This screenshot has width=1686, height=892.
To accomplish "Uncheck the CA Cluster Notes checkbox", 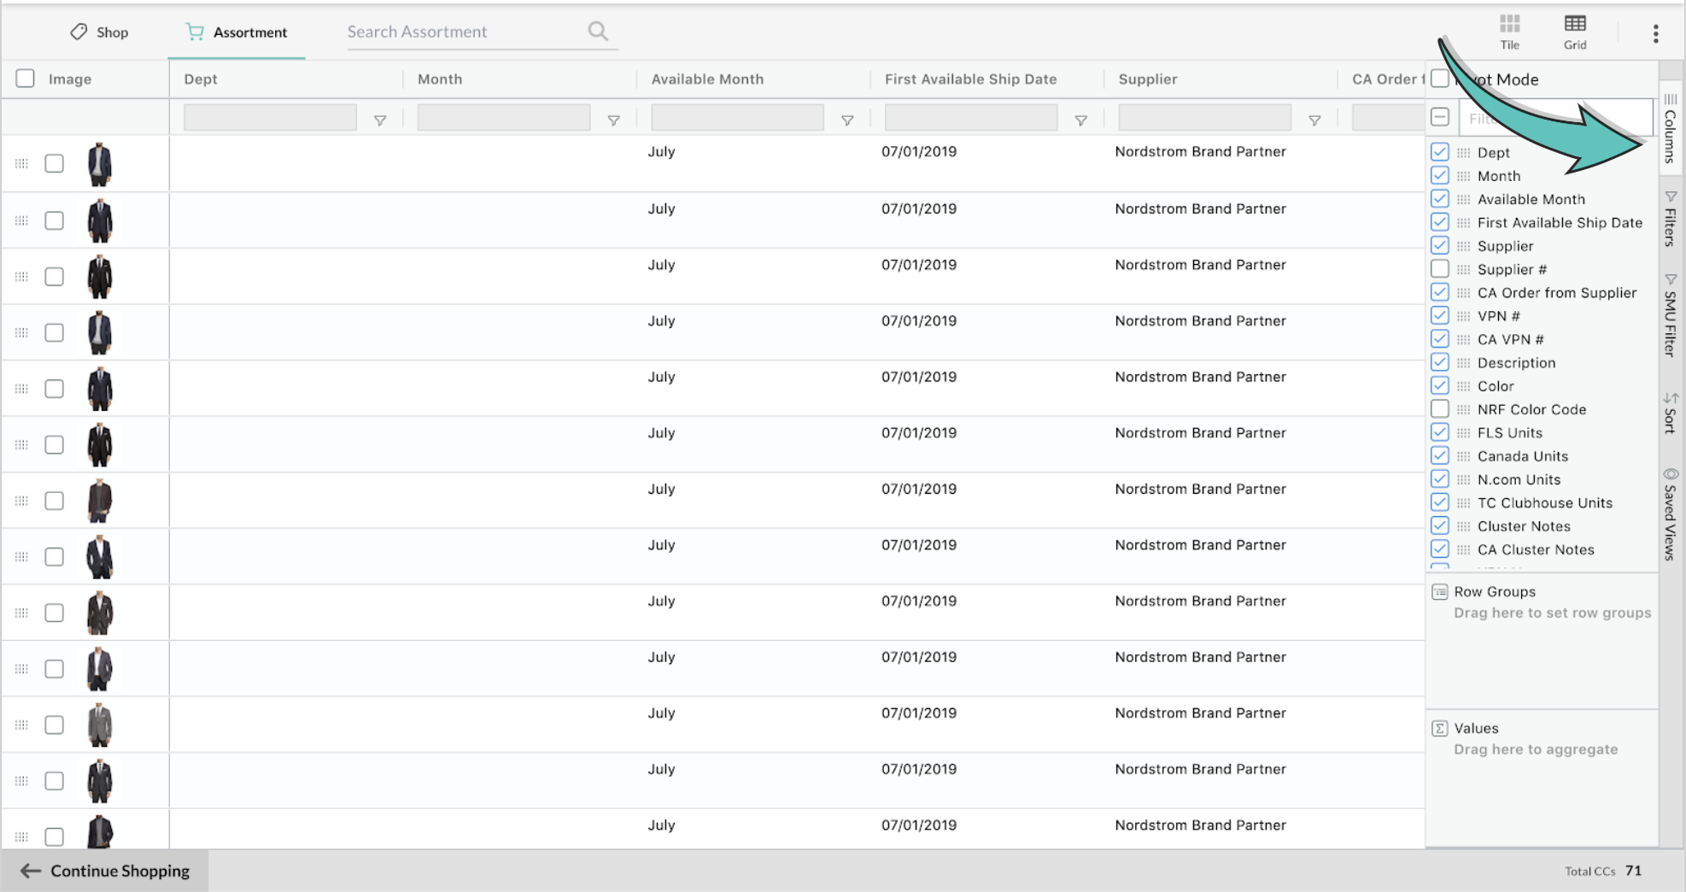I will click(x=1440, y=549).
